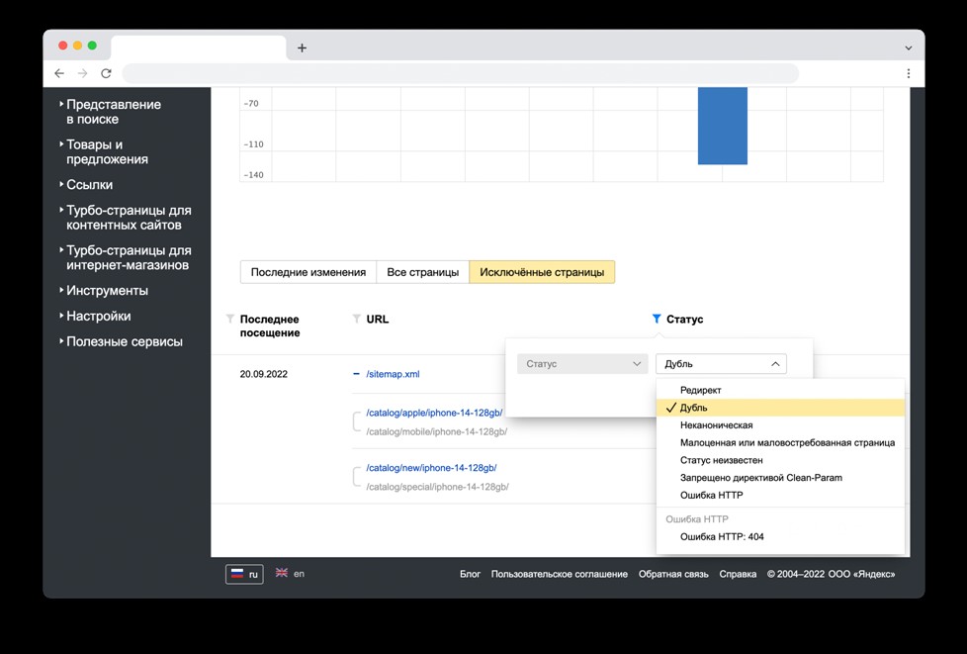The width and height of the screenshot is (967, 654).
Task: Switch to Последние изменения tab
Action: pyautogui.click(x=308, y=272)
